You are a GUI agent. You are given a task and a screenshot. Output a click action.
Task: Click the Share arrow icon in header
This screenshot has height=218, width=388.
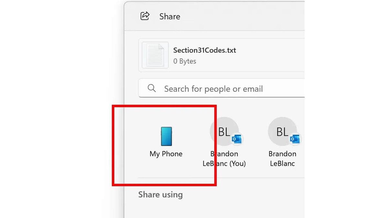click(x=145, y=16)
